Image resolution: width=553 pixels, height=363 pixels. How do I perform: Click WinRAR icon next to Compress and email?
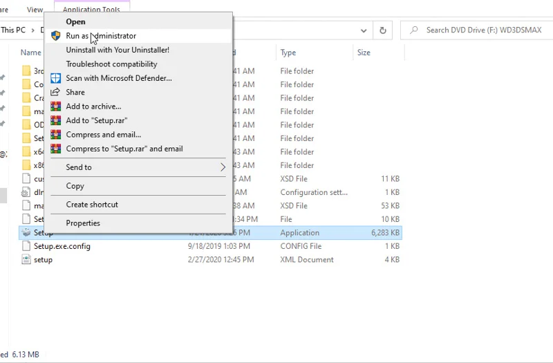[56, 135]
